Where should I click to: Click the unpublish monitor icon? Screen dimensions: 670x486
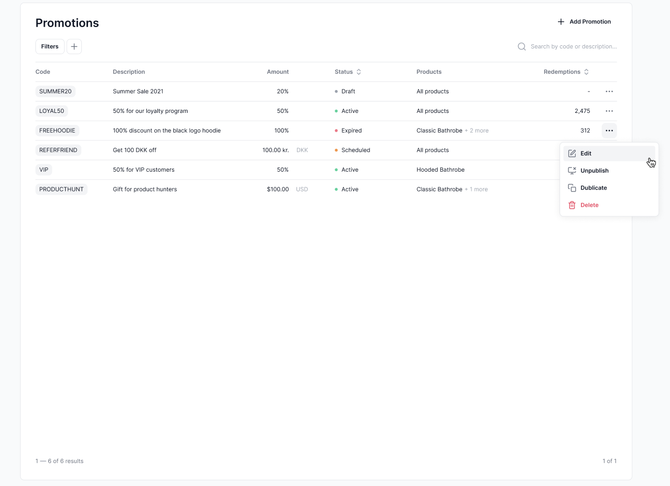[x=572, y=171]
